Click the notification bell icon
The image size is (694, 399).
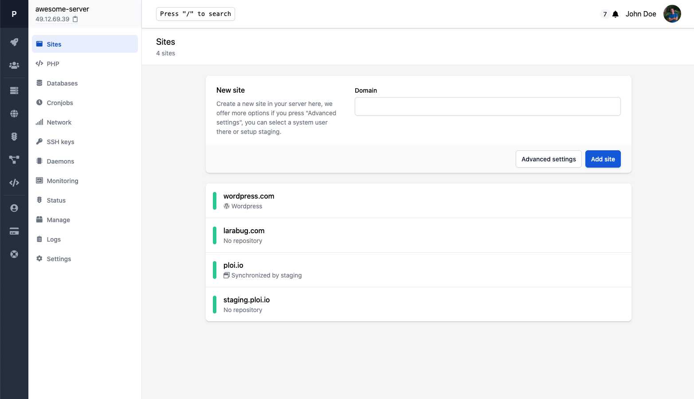coord(616,14)
